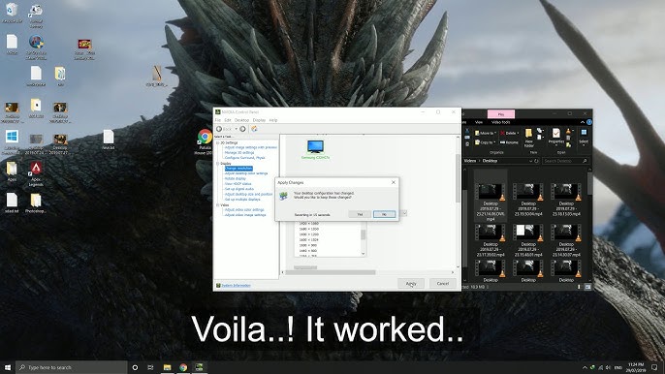
Task: Open NVIDIA Control Panel Help menu
Action: pos(273,120)
